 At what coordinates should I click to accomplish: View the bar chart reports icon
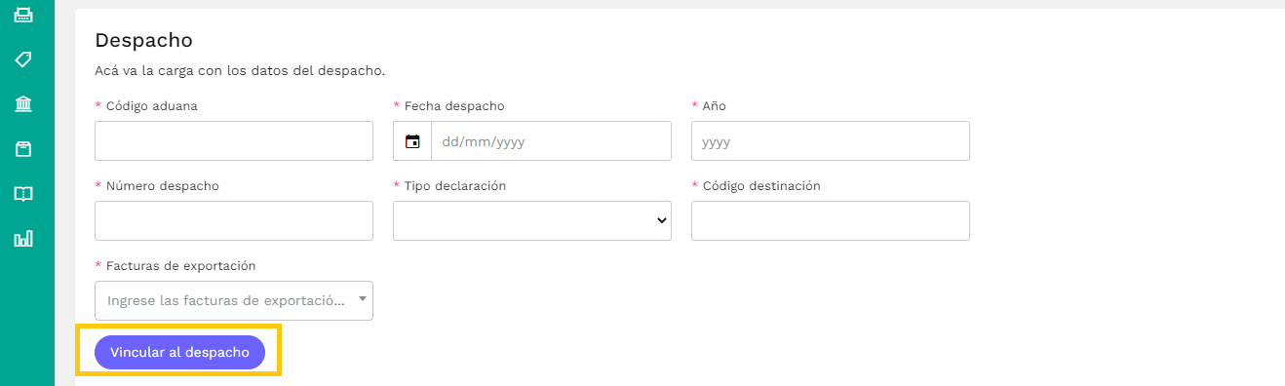(23, 239)
